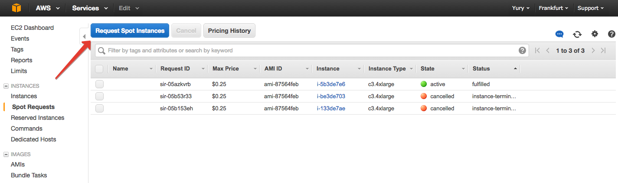Open Reserved Instances in the sidebar
The width and height of the screenshot is (618, 183).
pos(37,118)
